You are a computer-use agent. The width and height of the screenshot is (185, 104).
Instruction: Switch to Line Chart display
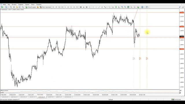[119, 7]
